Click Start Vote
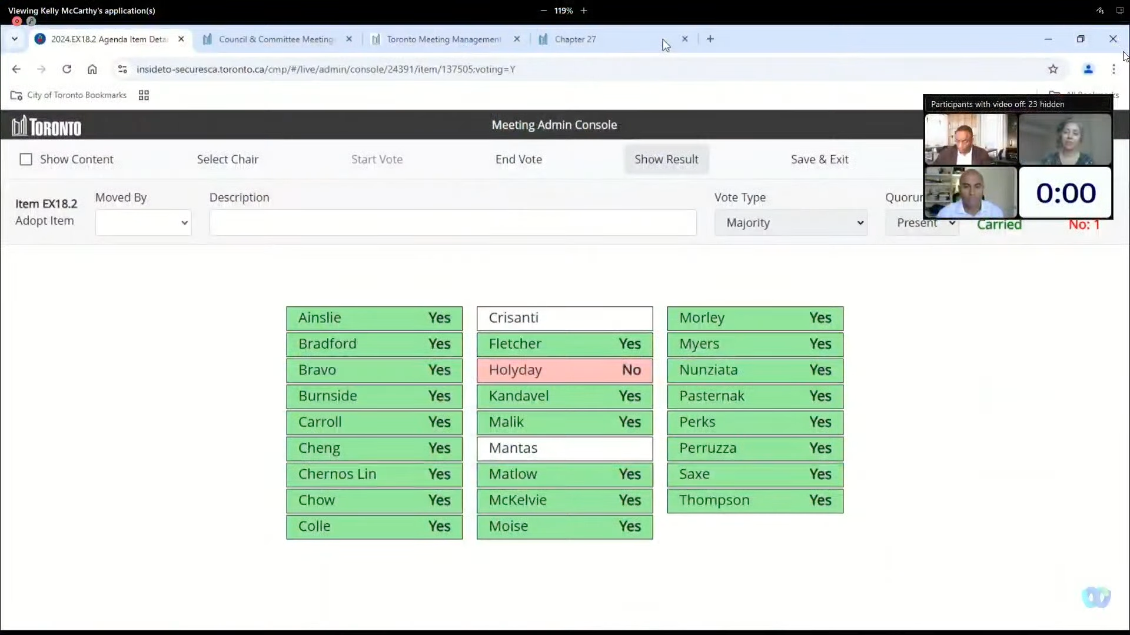 [377, 159]
